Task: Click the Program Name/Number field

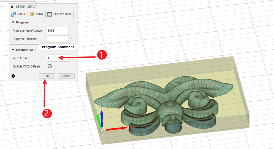Action: pos(57,31)
